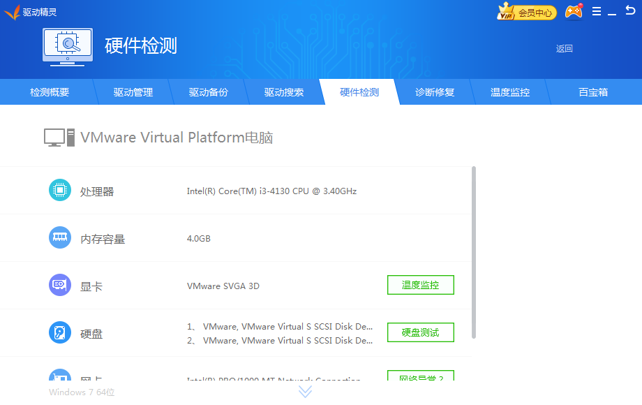Open the VIP 会员中心 button
This screenshot has width=642, height=405.
[527, 12]
